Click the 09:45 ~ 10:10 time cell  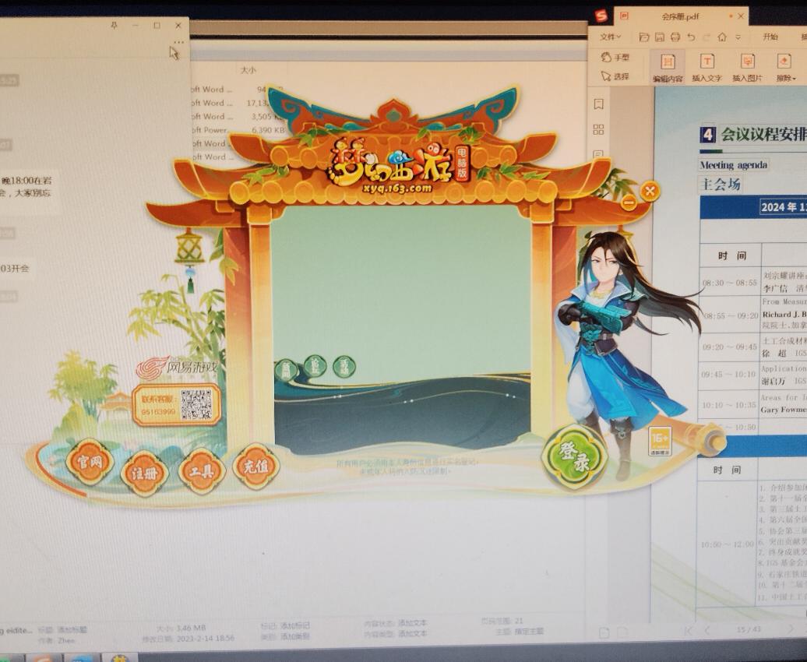point(728,375)
